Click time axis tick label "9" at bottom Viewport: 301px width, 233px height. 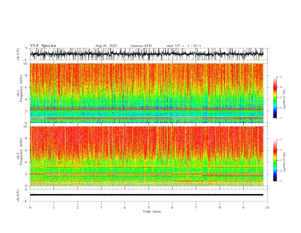243,207
